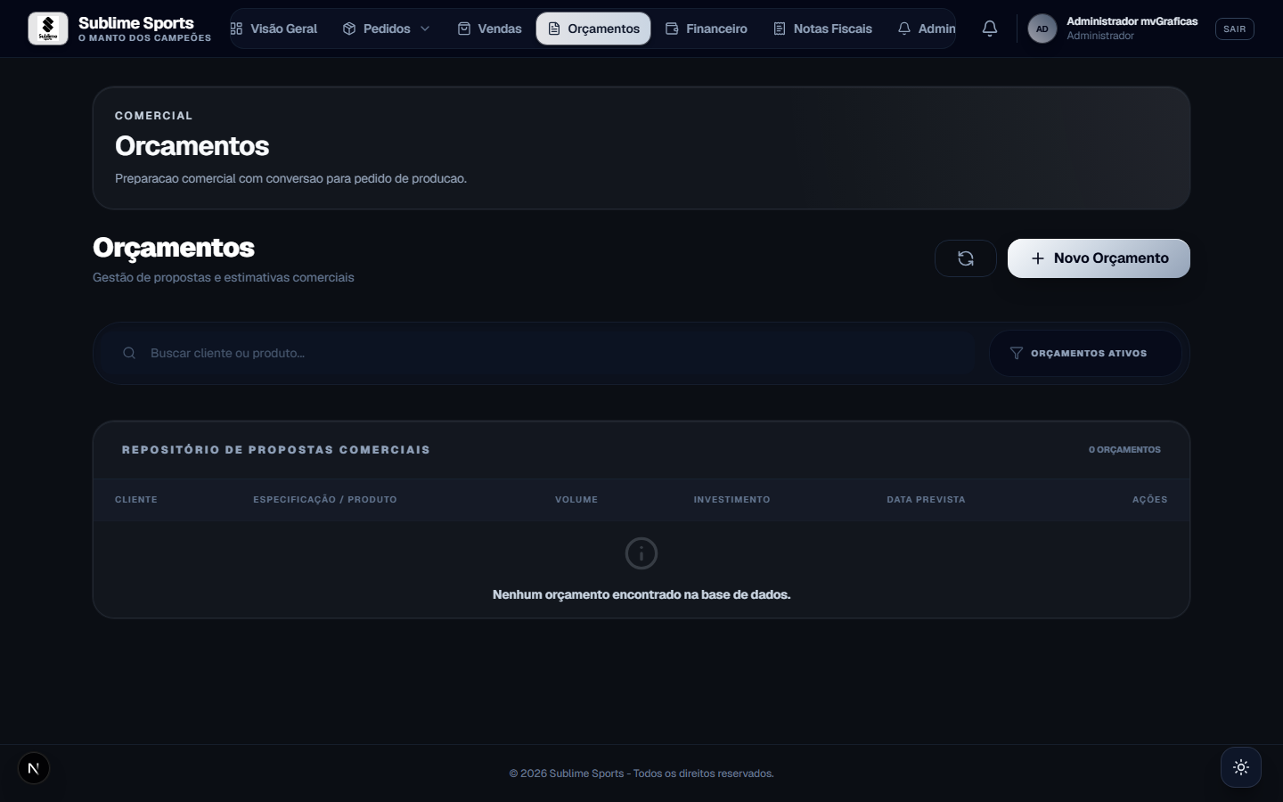Image resolution: width=1283 pixels, height=802 pixels.
Task: Open the Visão Geral tab
Action: click(x=274, y=29)
